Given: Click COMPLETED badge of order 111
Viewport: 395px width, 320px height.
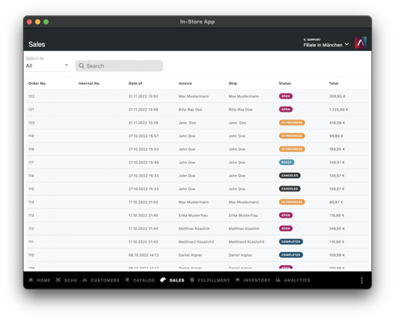Looking at the screenshot, I should pos(291,242).
